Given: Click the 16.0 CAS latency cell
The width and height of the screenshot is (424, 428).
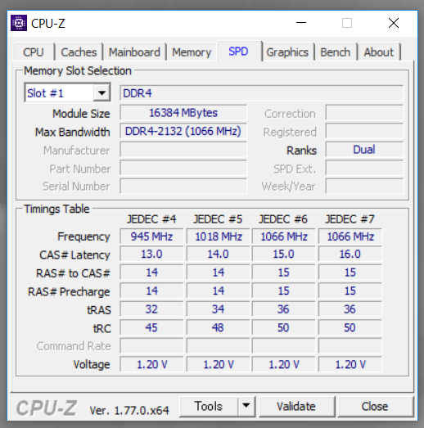Looking at the screenshot, I should [350, 255].
